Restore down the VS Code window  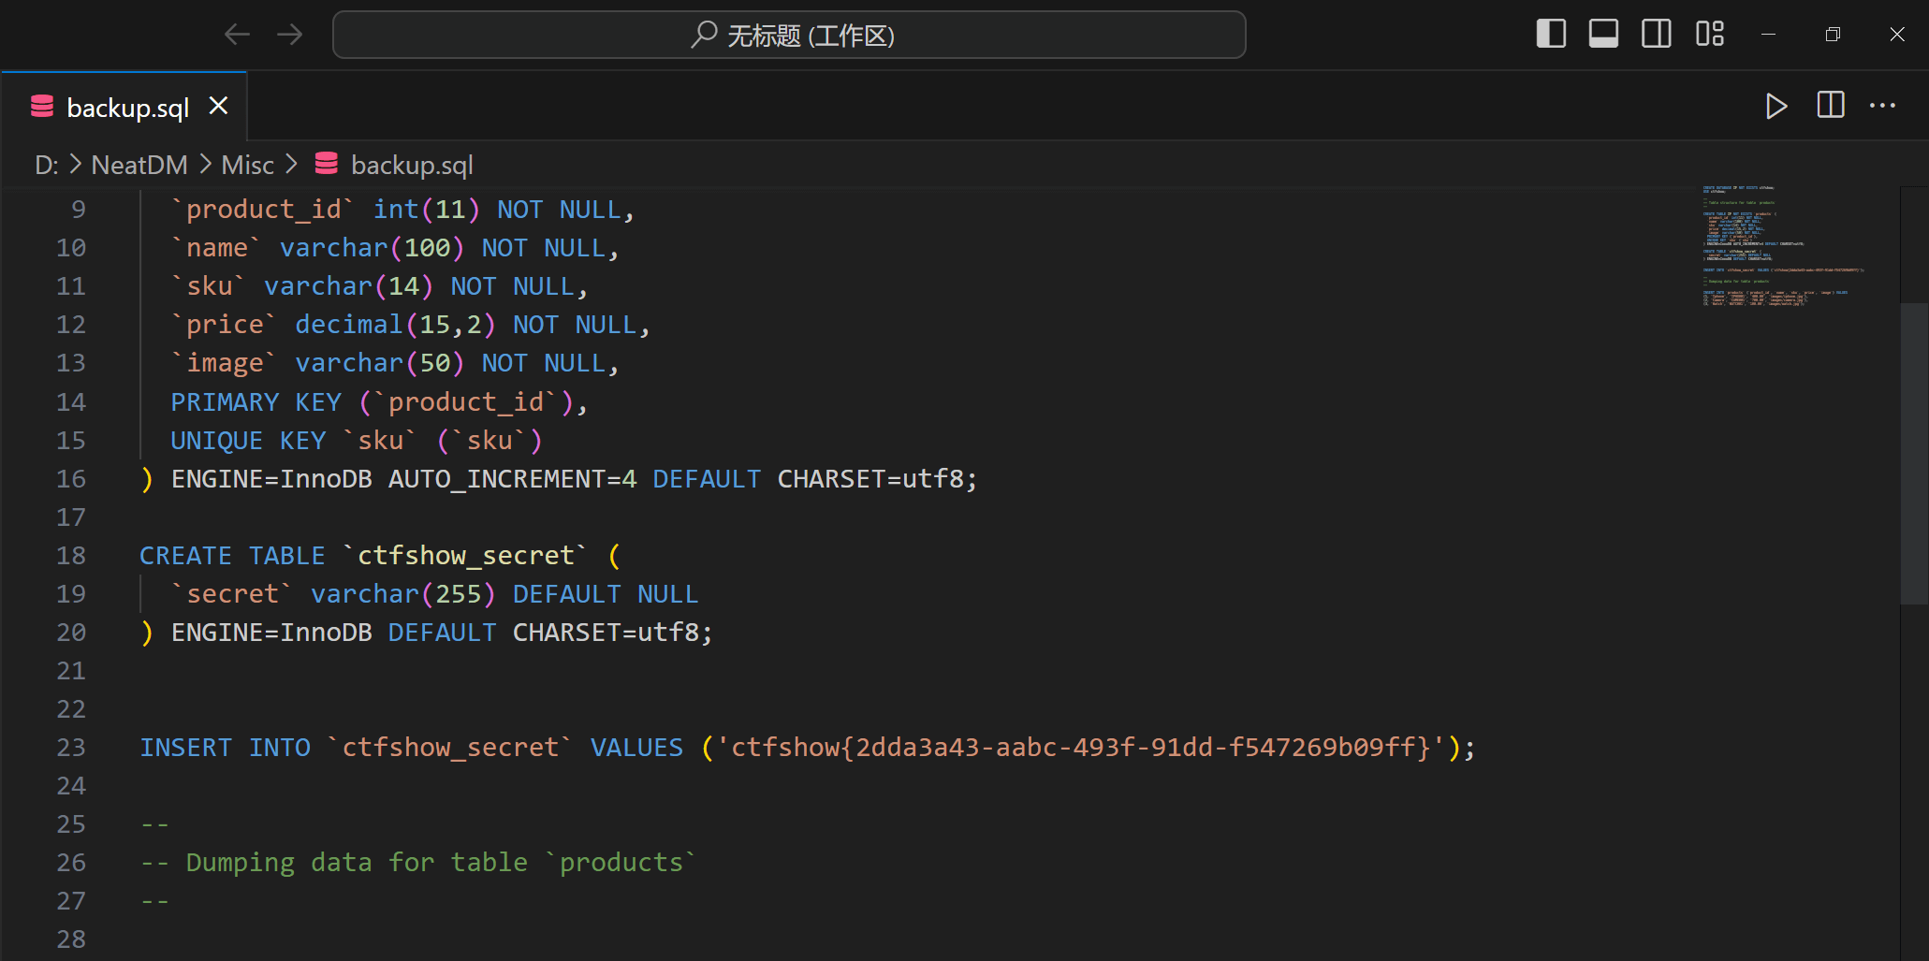click(x=1833, y=35)
